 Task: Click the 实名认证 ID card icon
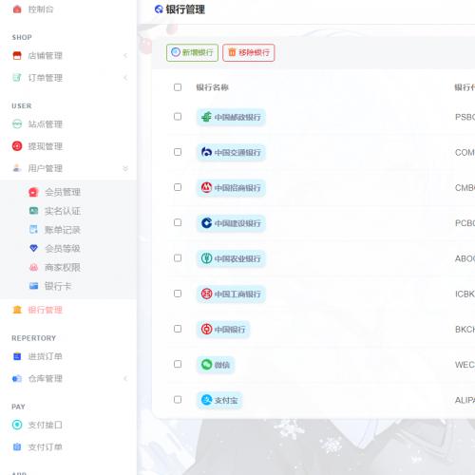click(33, 211)
